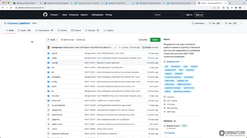Open the .vscode folder
This screenshot has width=247, height=138.
pos(55,63)
